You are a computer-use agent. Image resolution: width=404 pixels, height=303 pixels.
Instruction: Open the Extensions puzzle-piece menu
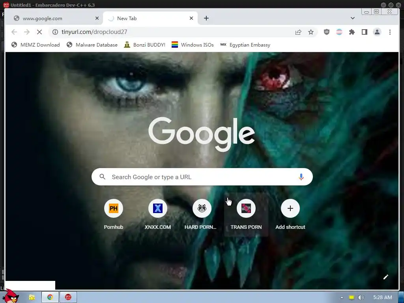pyautogui.click(x=352, y=32)
